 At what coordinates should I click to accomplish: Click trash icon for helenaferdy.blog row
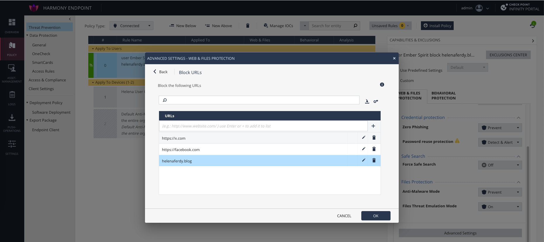[374, 160]
